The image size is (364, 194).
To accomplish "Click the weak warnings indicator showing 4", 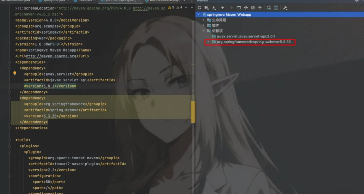I will [x=179, y=7].
